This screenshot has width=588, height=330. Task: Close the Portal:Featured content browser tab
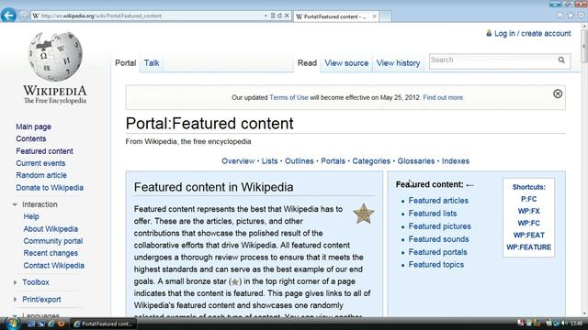pos(374,16)
